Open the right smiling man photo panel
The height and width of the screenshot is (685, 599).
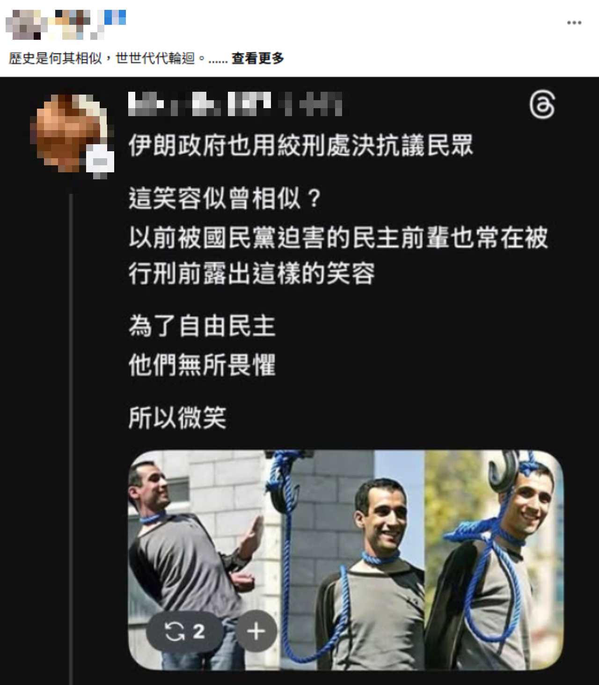tap(494, 560)
